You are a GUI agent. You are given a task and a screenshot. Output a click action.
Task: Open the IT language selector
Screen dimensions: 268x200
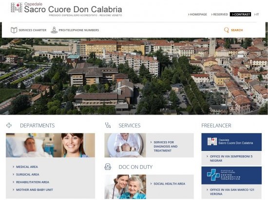[x=256, y=15]
